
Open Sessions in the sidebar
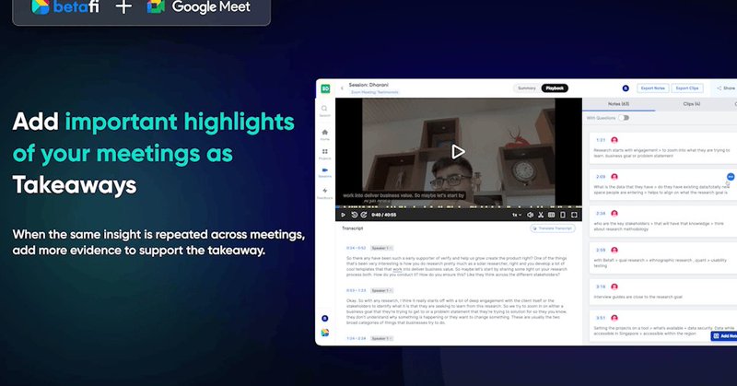pos(325,172)
